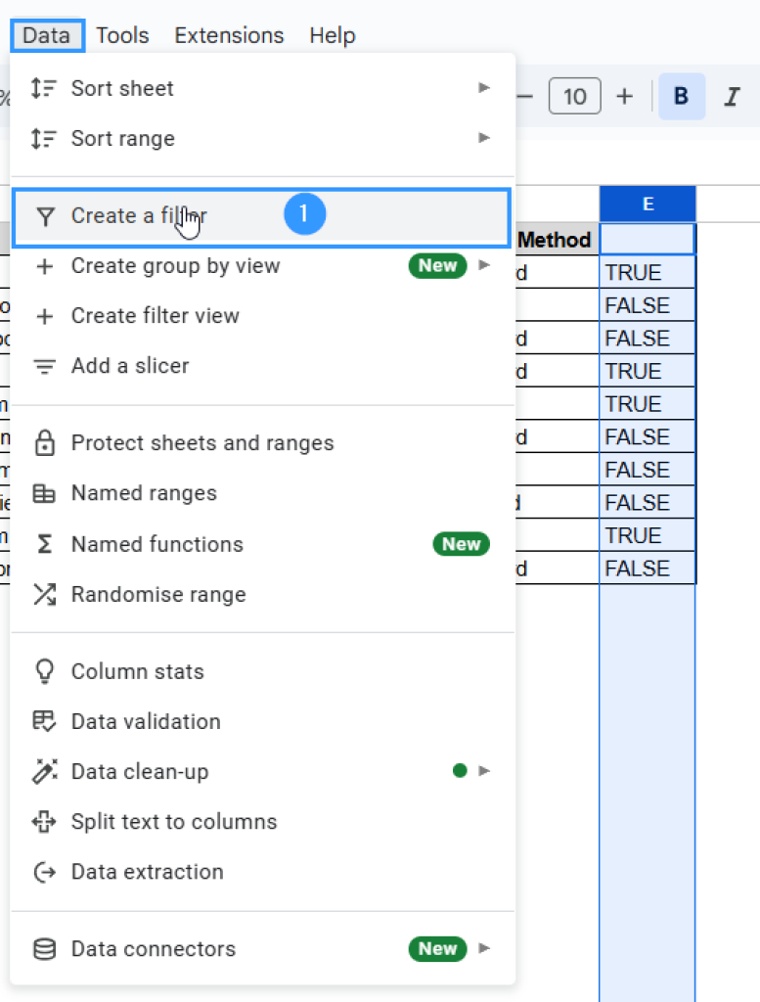Open the Extensions menu
The width and height of the screenshot is (760, 1002).
[x=228, y=34]
